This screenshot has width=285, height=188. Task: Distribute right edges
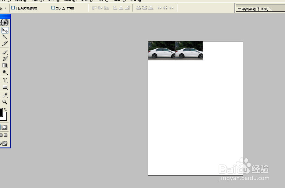(x=171, y=8)
